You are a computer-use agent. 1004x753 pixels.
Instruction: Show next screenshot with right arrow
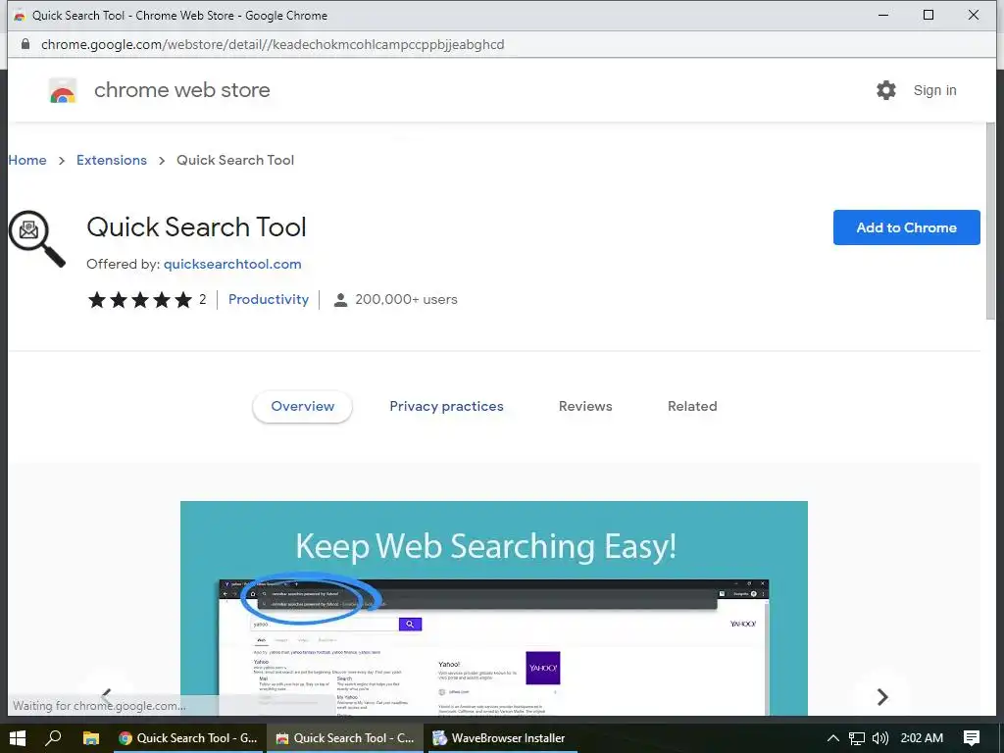[x=882, y=696]
